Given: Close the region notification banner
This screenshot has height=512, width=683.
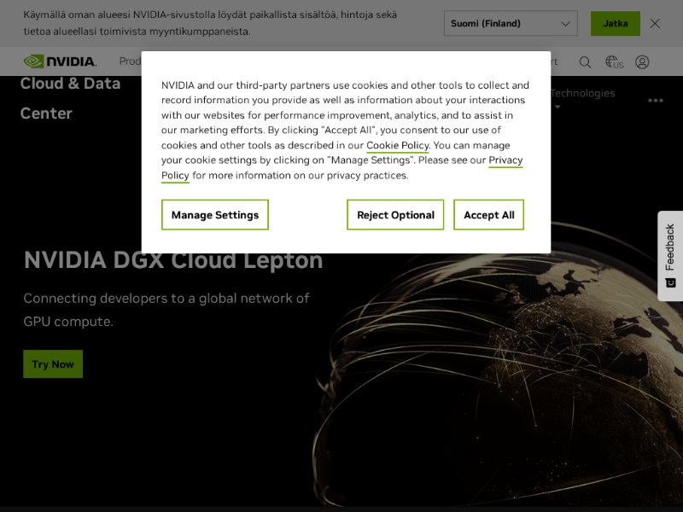Looking at the screenshot, I should coord(655,24).
